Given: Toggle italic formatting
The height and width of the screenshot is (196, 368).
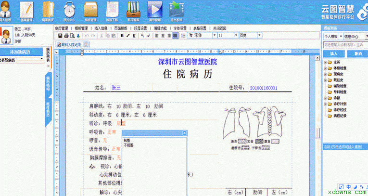Looking at the screenshot, I should tap(128, 36).
